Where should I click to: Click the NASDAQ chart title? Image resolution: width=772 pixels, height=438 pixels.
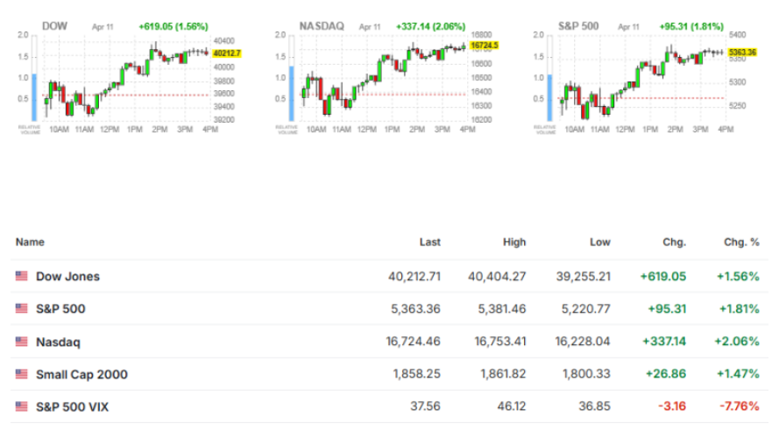coord(322,26)
